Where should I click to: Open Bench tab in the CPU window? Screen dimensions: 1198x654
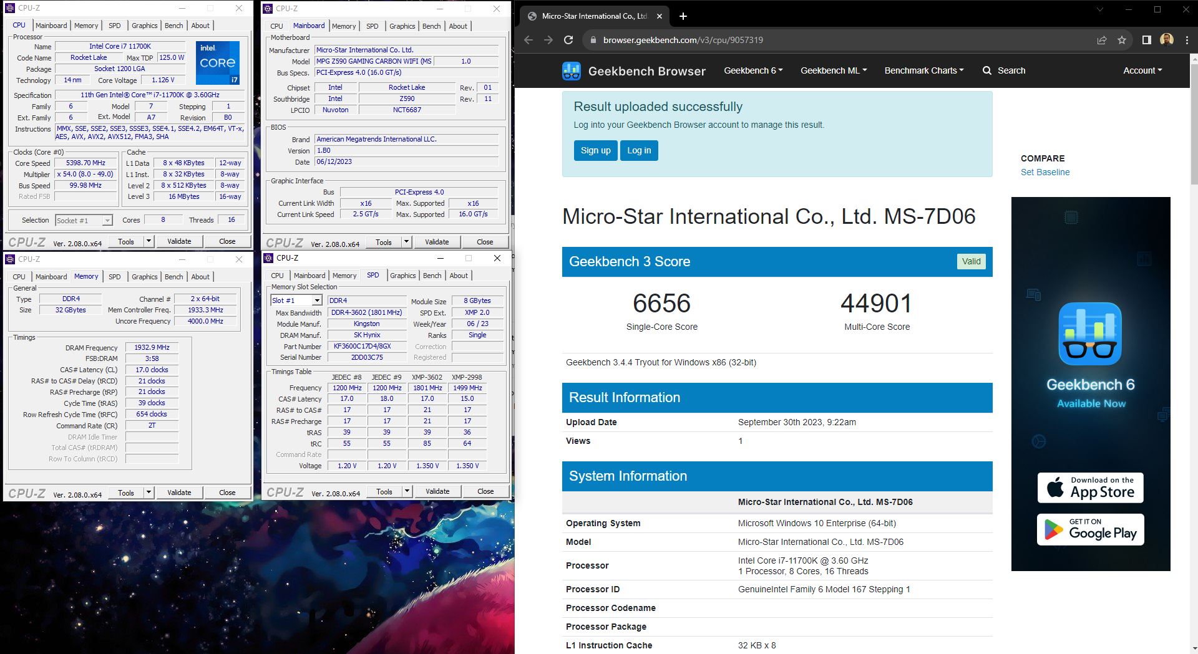[174, 26]
